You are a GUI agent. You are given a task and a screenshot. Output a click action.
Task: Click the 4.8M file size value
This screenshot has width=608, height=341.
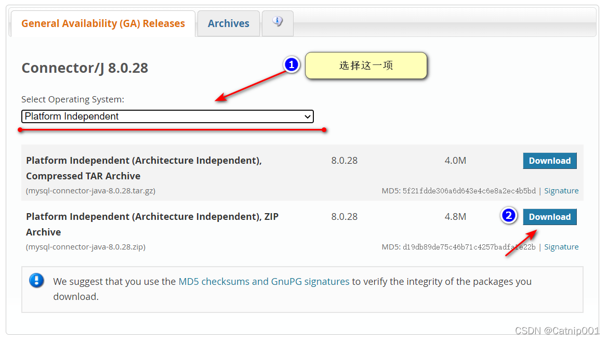click(455, 217)
